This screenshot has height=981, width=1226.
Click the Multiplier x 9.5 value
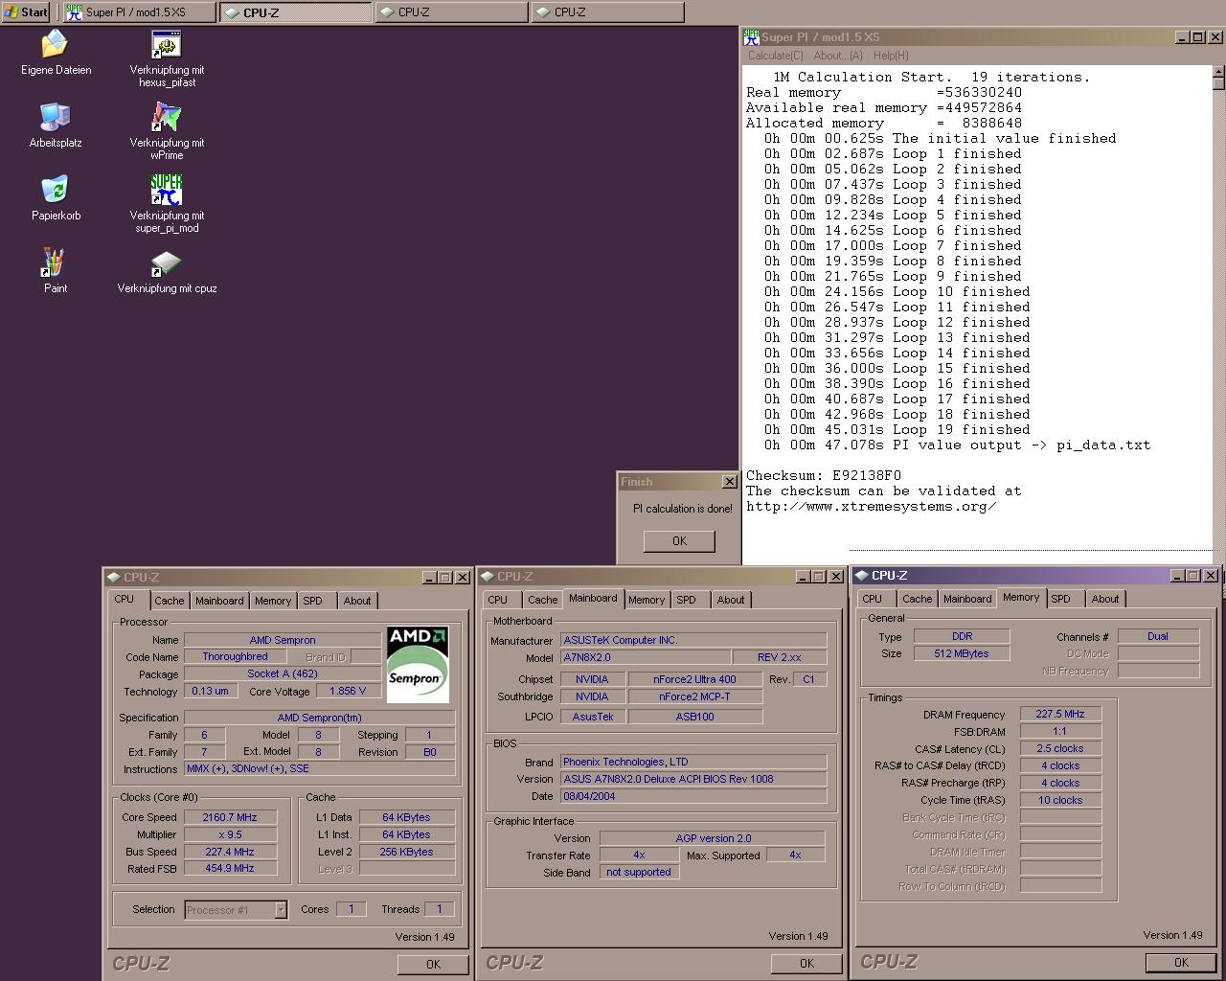click(230, 834)
